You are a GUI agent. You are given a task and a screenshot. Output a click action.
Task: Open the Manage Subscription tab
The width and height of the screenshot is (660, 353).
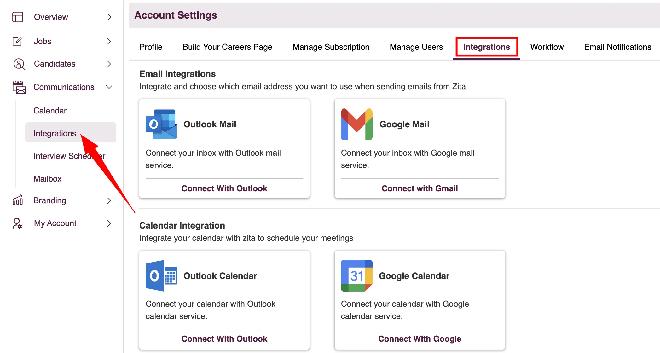(331, 47)
